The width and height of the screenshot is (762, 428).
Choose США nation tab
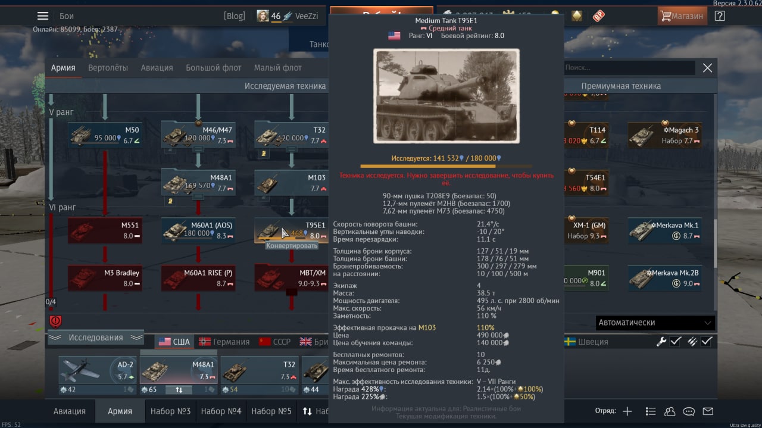pos(174,342)
